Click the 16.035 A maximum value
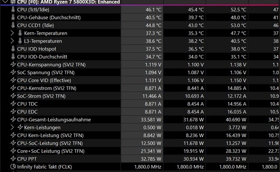Image resolution: width=280 pixels, height=172 pixels. tap(237, 112)
